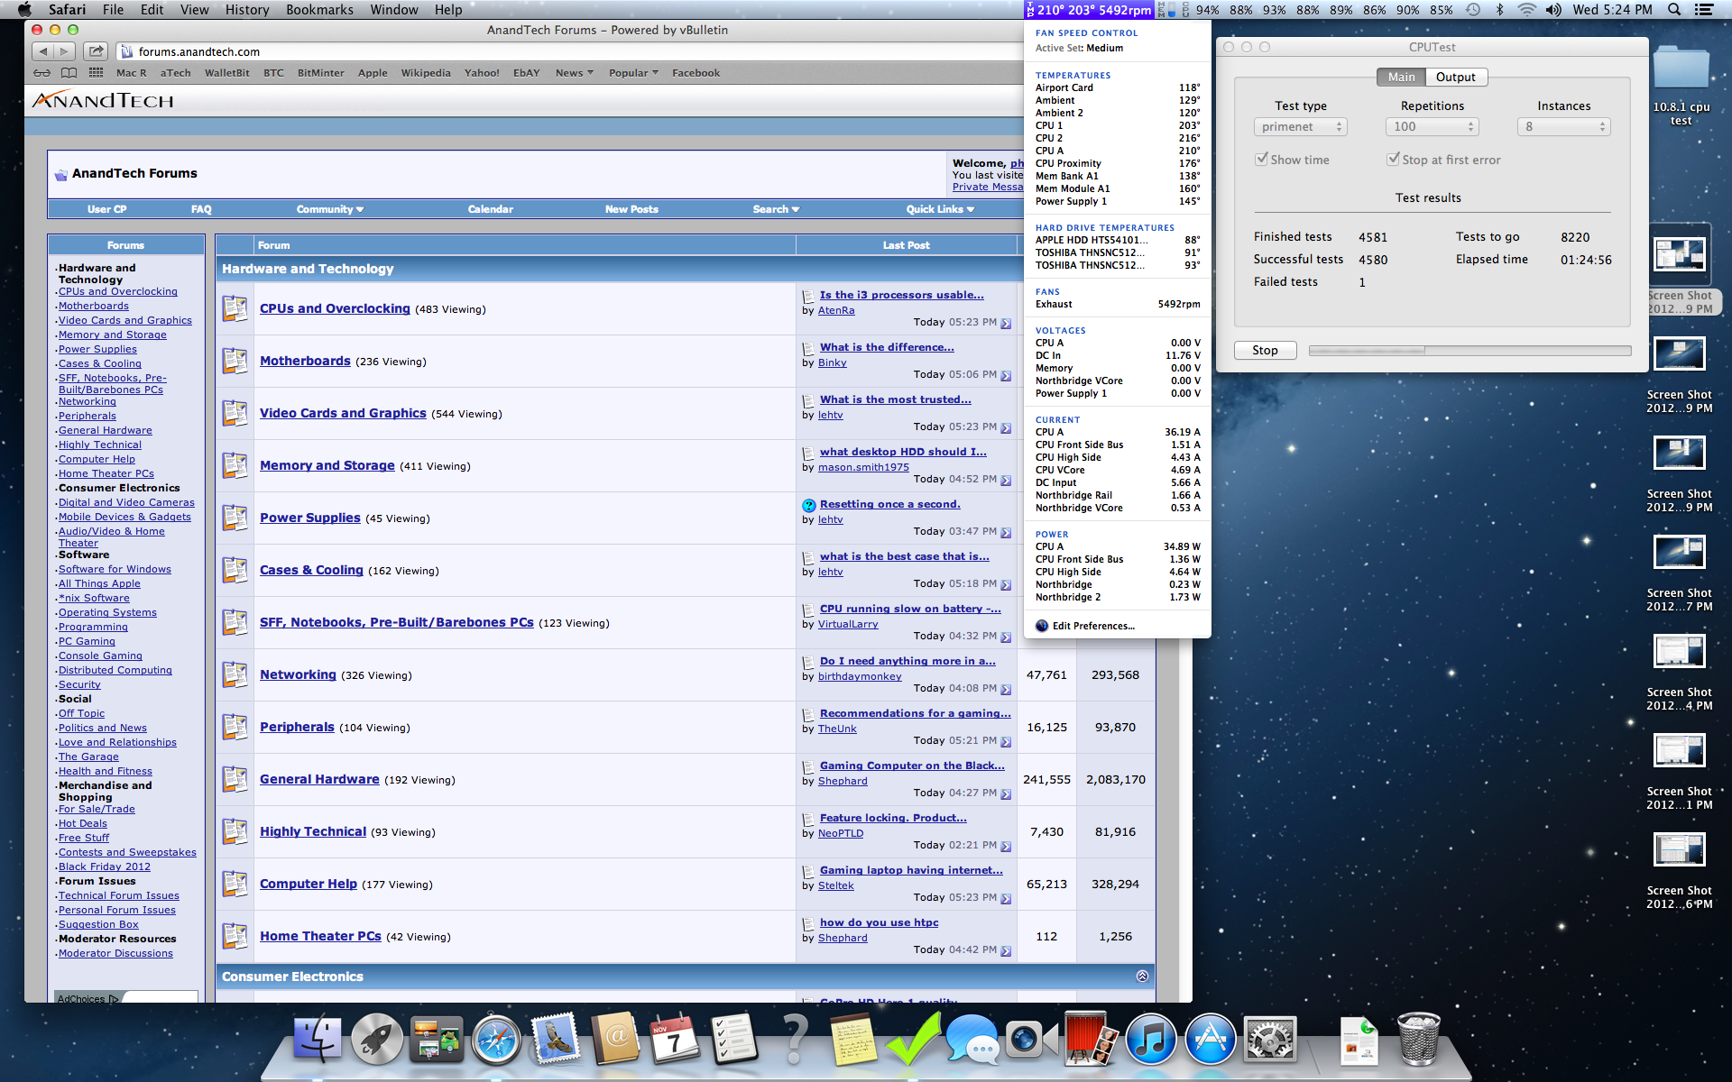Open System Preferences gear in Dock
This screenshot has width=1732, height=1082.
(1269, 1041)
